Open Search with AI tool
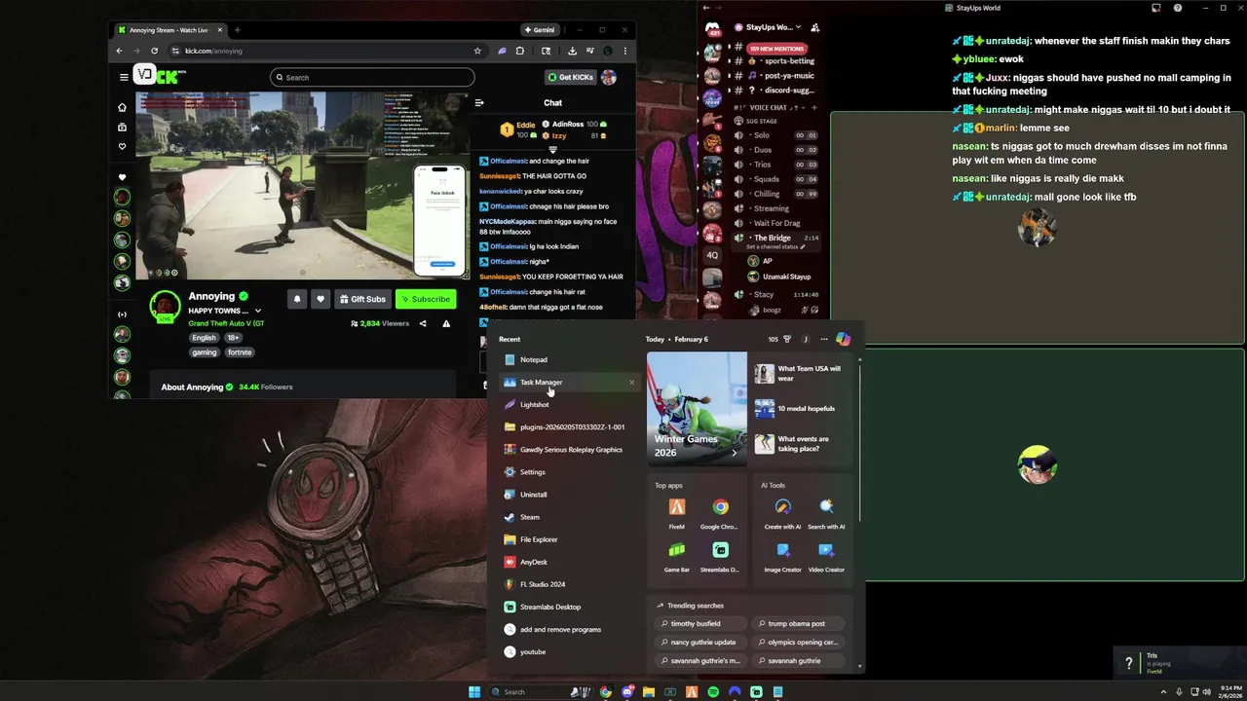The image size is (1247, 701). [x=826, y=513]
